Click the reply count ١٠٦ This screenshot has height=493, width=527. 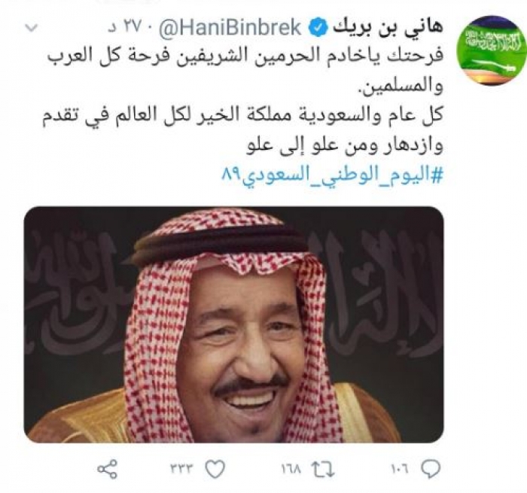click(401, 468)
